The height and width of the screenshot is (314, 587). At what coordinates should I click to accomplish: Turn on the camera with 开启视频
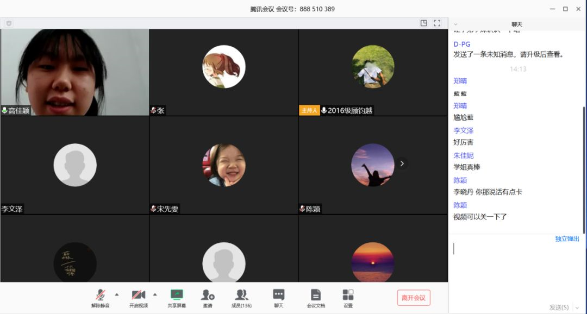click(138, 295)
